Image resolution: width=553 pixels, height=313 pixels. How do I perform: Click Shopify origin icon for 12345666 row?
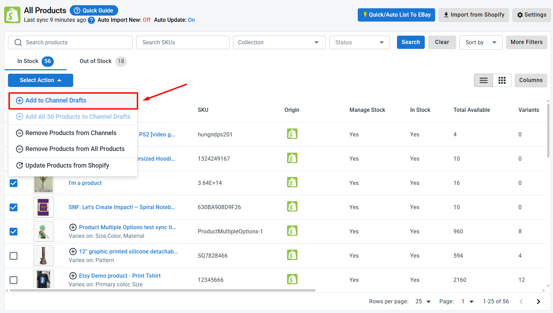(x=292, y=279)
